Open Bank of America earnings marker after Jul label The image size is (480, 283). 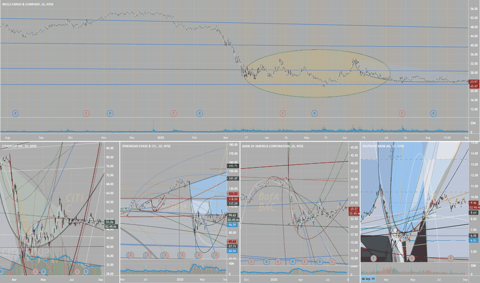point(332,261)
